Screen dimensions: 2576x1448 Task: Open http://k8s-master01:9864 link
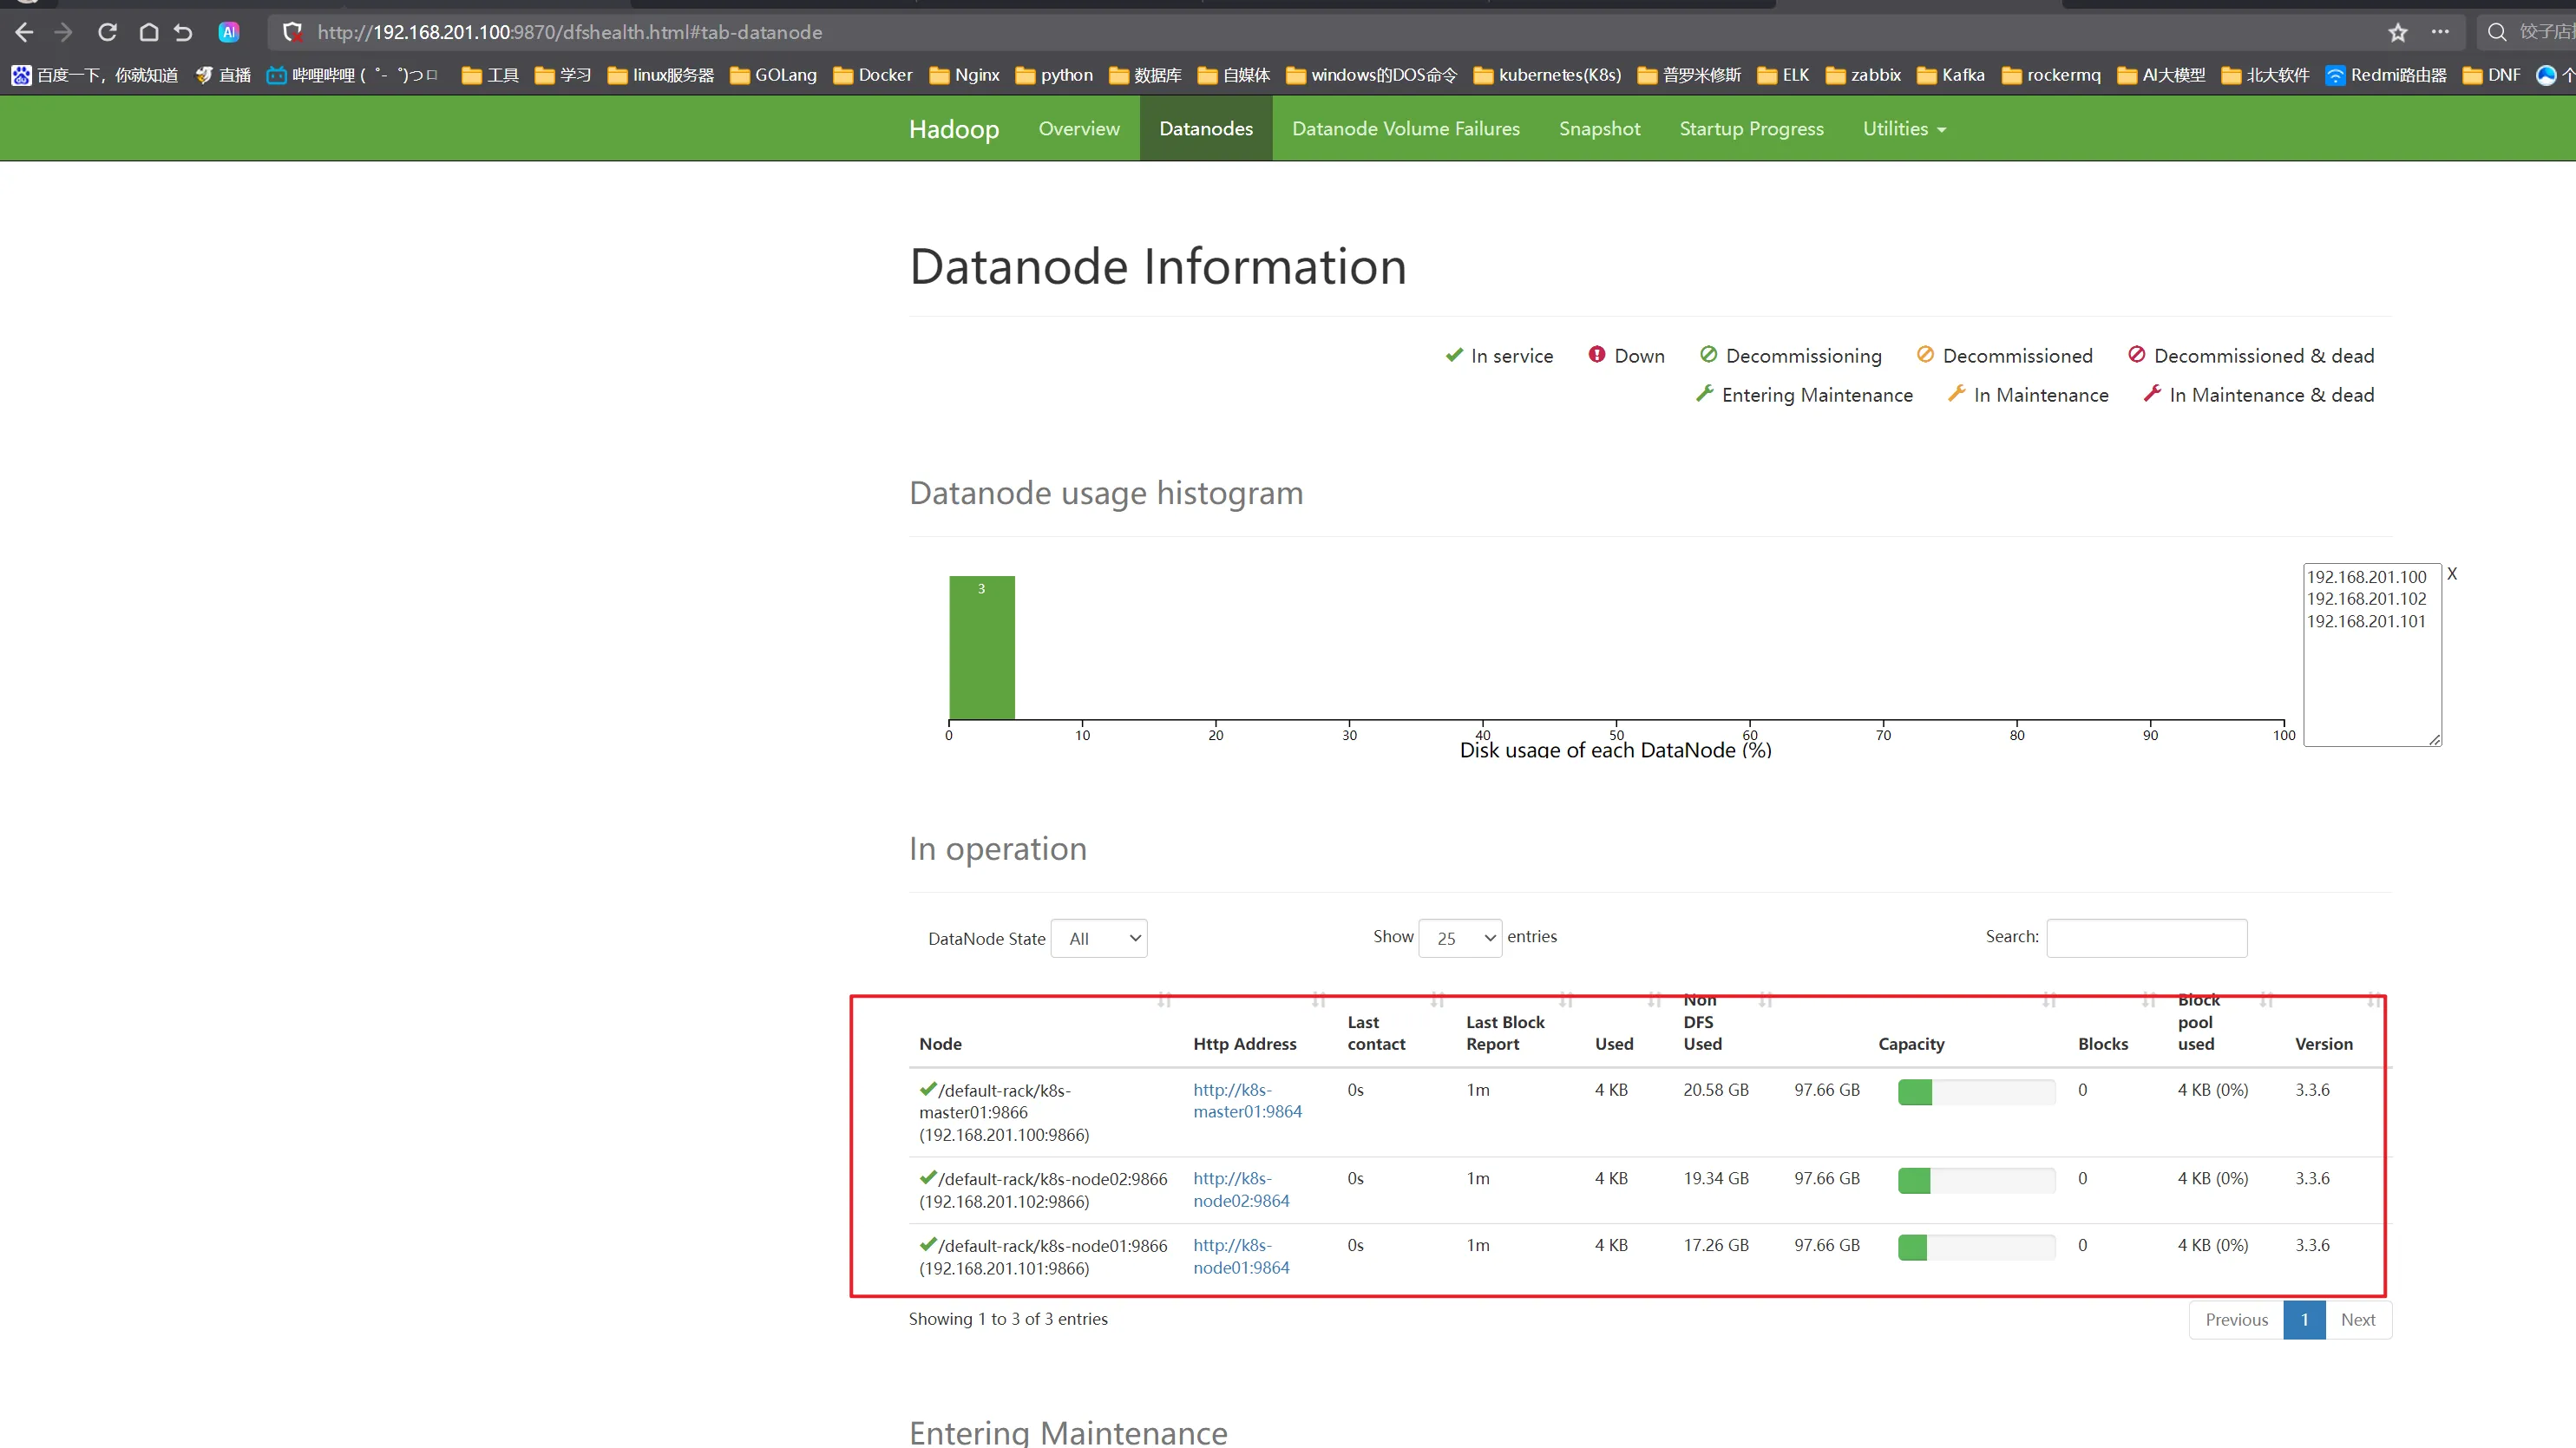pos(1247,1101)
